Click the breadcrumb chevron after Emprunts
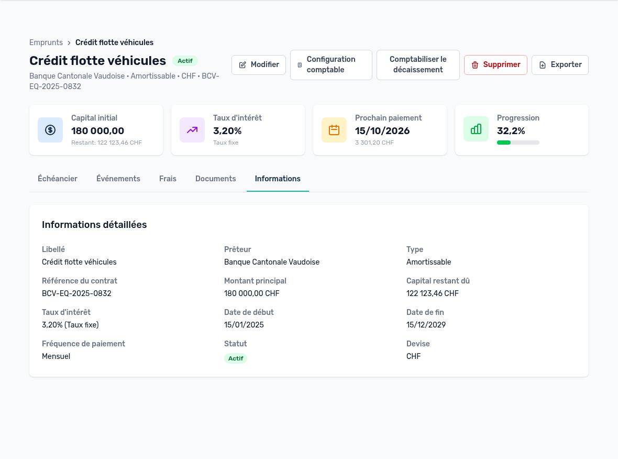The width and height of the screenshot is (618, 459). coord(69,42)
